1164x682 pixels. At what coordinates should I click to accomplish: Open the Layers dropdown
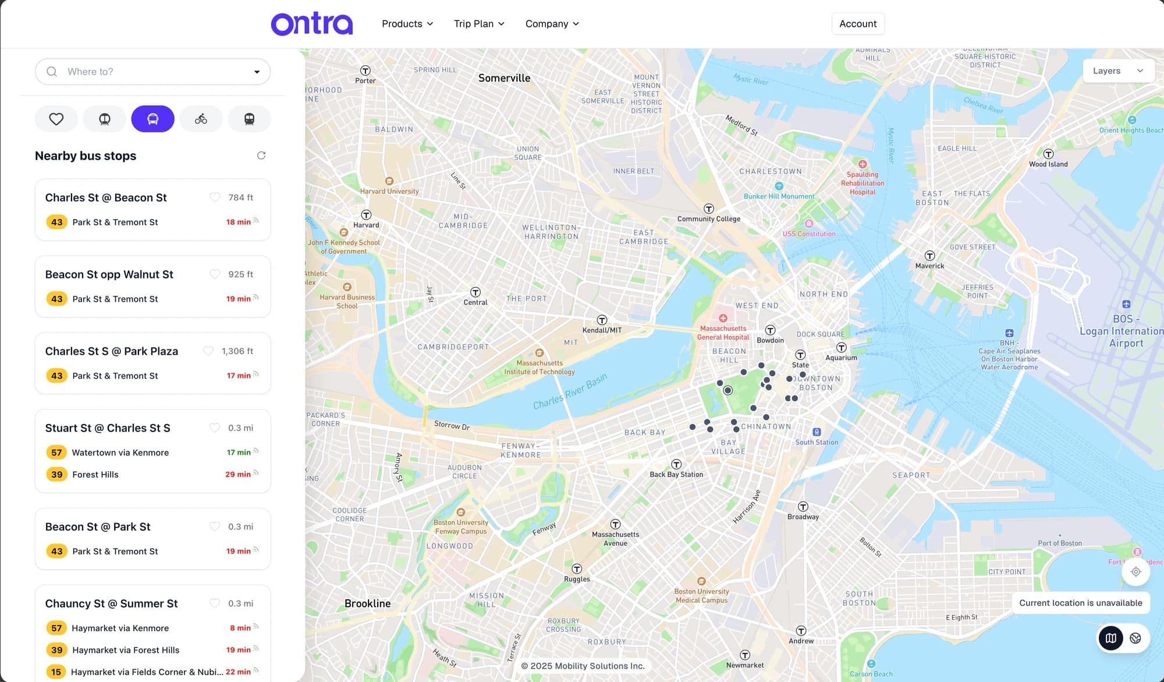pyautogui.click(x=1118, y=70)
